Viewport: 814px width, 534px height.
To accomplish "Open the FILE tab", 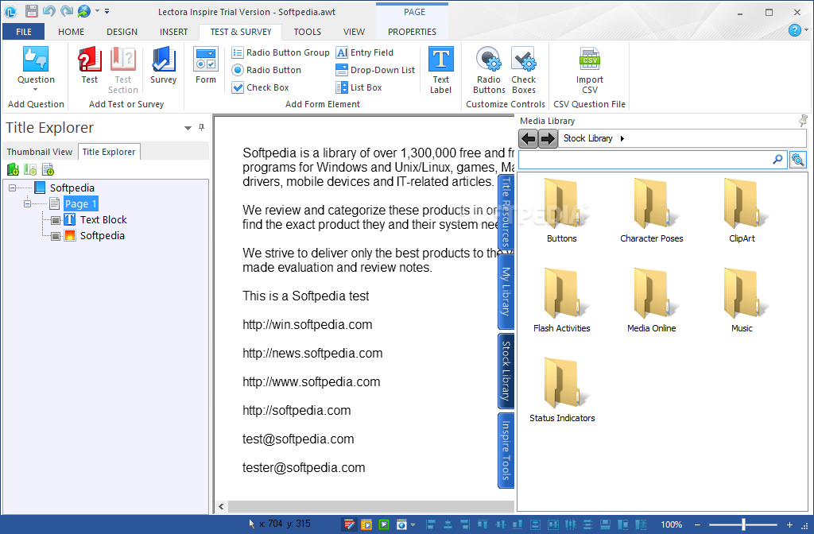I will coord(24,32).
